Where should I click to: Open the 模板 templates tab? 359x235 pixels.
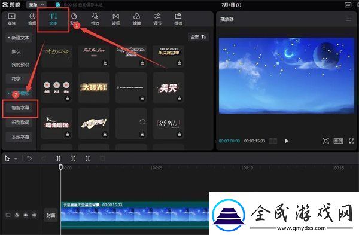point(178,19)
